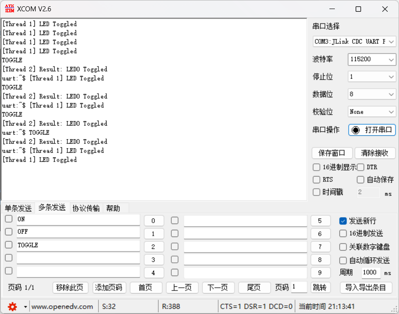Click the 移除此页 button
The width and height of the screenshot is (399, 314).
pos(70,288)
